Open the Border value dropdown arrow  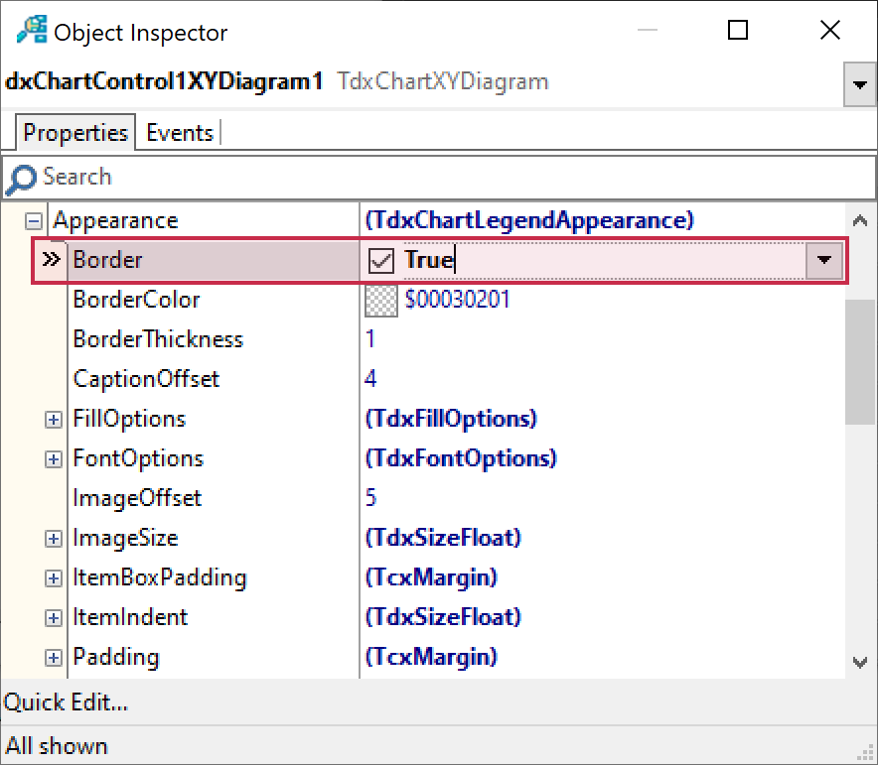click(x=823, y=261)
